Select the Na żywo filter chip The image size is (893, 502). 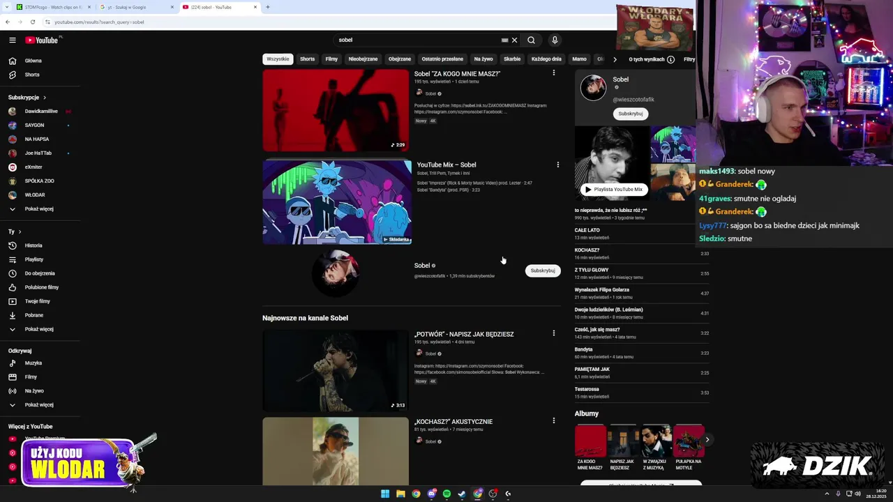(x=483, y=59)
